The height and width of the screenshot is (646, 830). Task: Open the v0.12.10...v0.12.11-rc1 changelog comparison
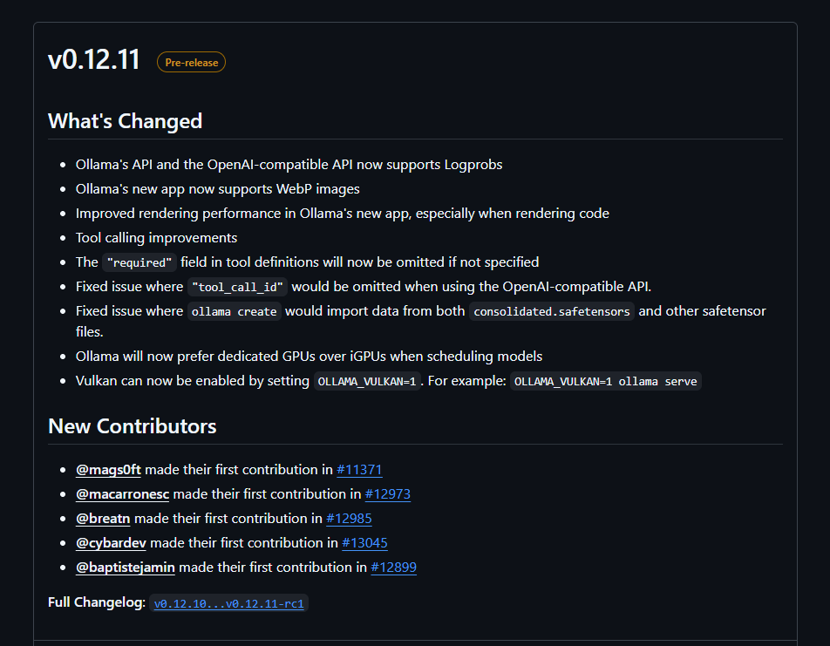(x=230, y=603)
